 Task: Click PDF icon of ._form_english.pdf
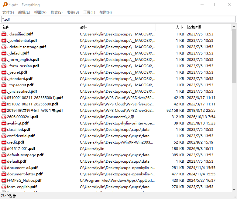4,60
